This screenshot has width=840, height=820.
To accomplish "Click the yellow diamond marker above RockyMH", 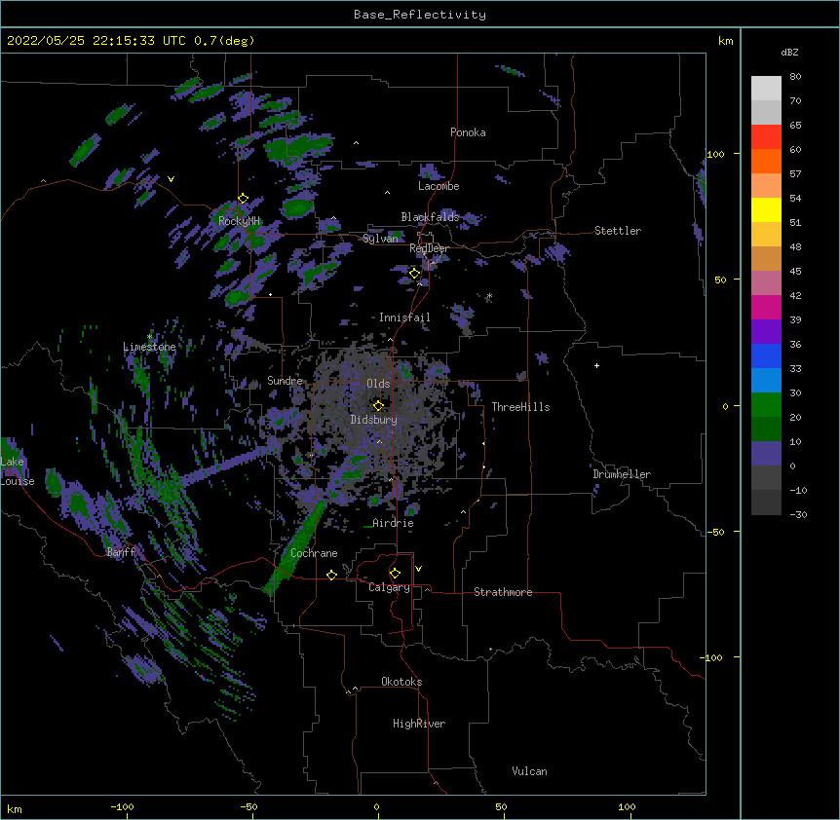I will click(244, 199).
